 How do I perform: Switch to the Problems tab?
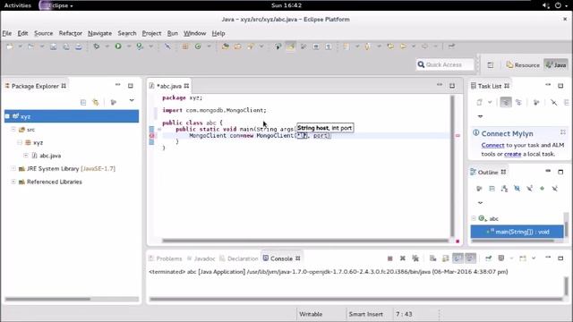click(166, 258)
